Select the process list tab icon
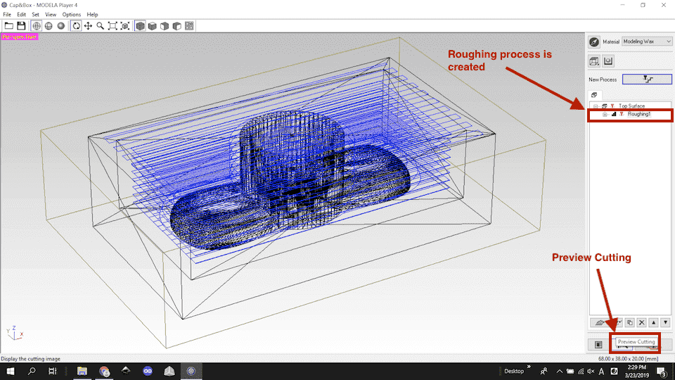The width and height of the screenshot is (675, 380). 595,95
